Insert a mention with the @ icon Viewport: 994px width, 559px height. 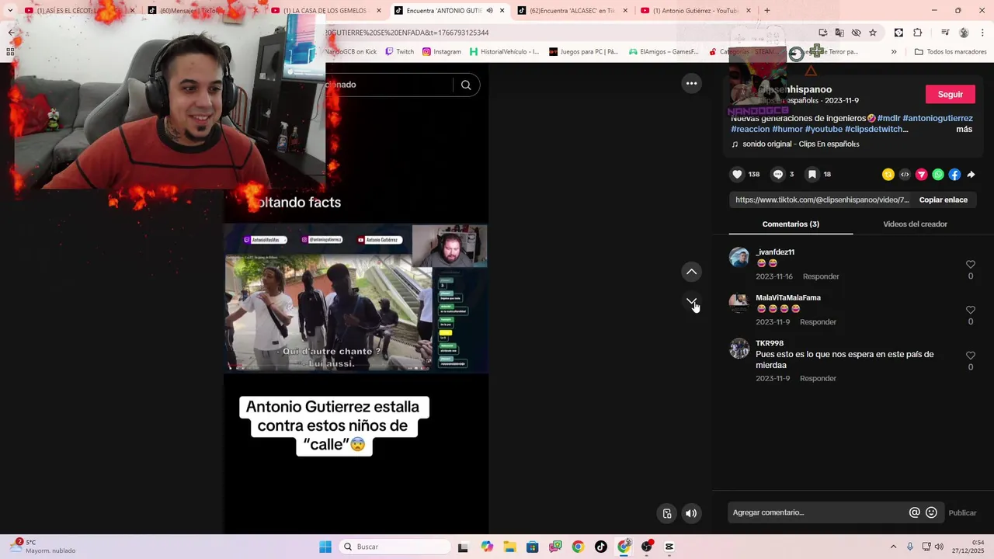coord(915,512)
